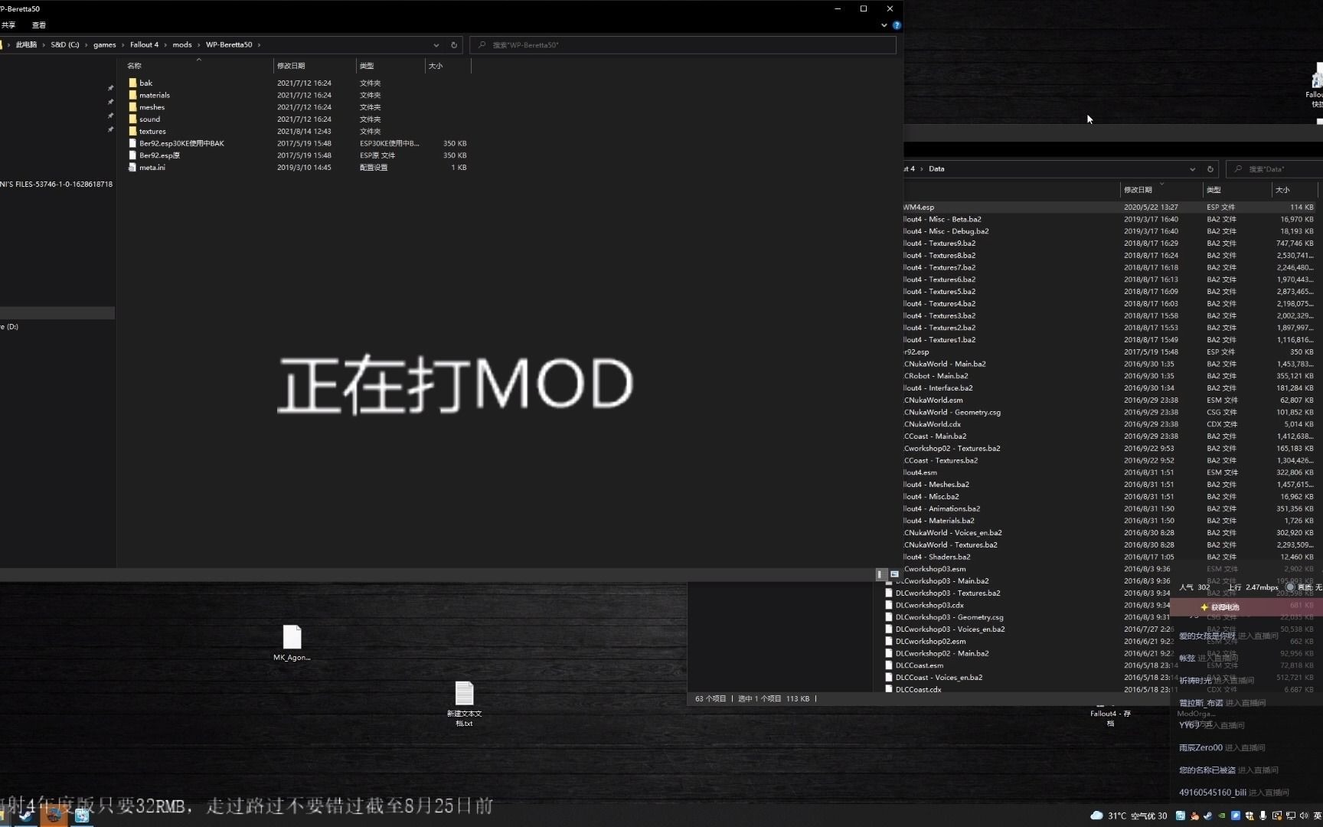This screenshot has height=827, width=1323.
Task: Select DLCNukaWorld.esm row in Data window
Action: coord(1110,400)
